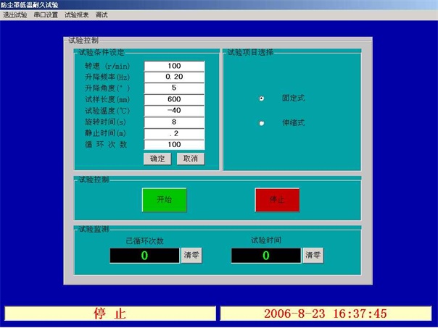Reset 已循环次数 counter with its 清零 button

tap(191, 256)
